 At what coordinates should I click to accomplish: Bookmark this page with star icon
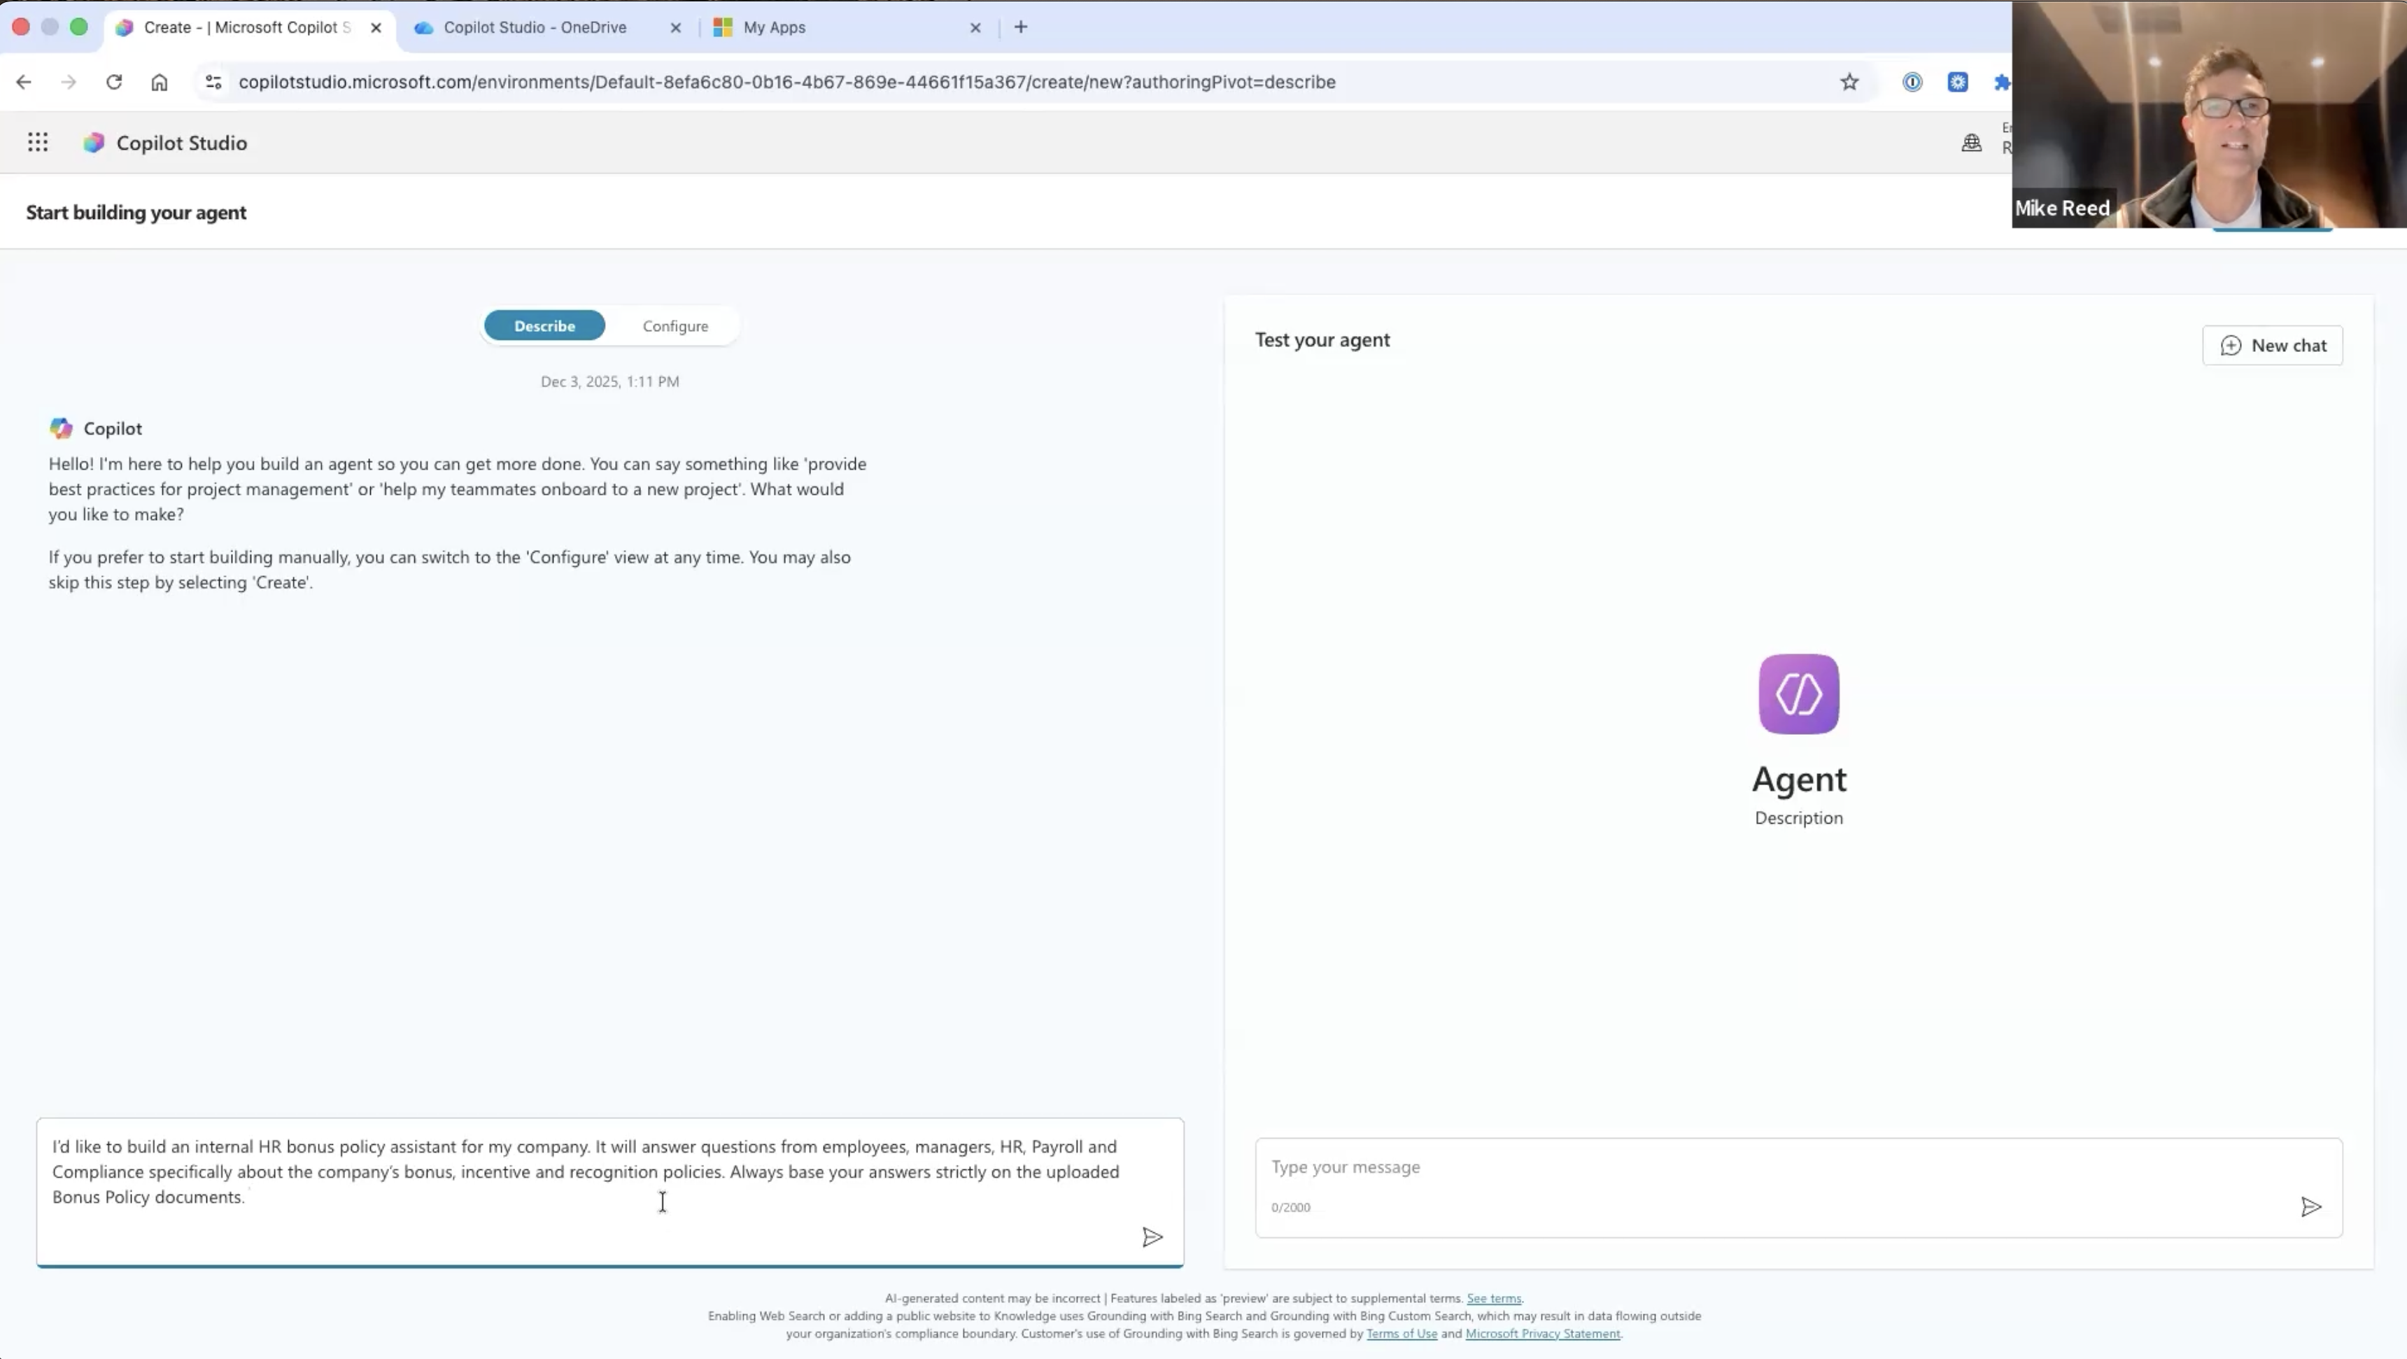point(1849,83)
